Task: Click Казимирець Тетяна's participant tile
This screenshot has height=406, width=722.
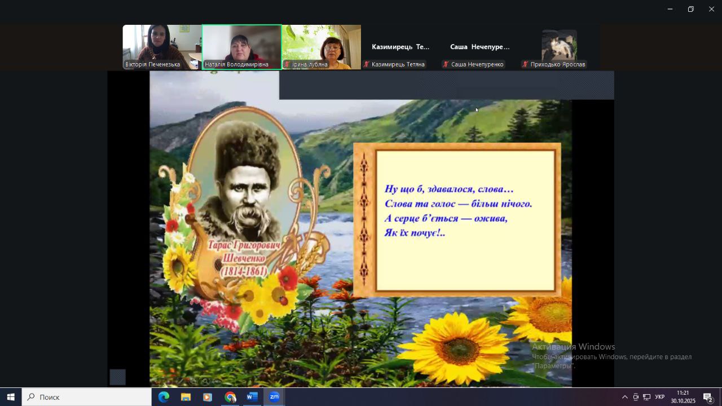Action: (x=400, y=47)
